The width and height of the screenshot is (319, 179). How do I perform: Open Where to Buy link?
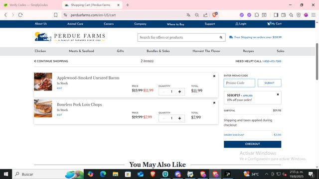click(x=175, y=24)
